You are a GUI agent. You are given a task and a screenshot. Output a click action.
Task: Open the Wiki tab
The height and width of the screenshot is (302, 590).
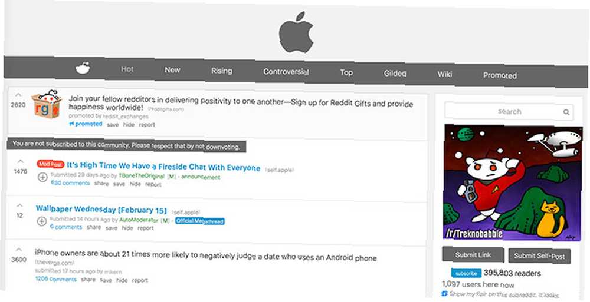(x=444, y=74)
